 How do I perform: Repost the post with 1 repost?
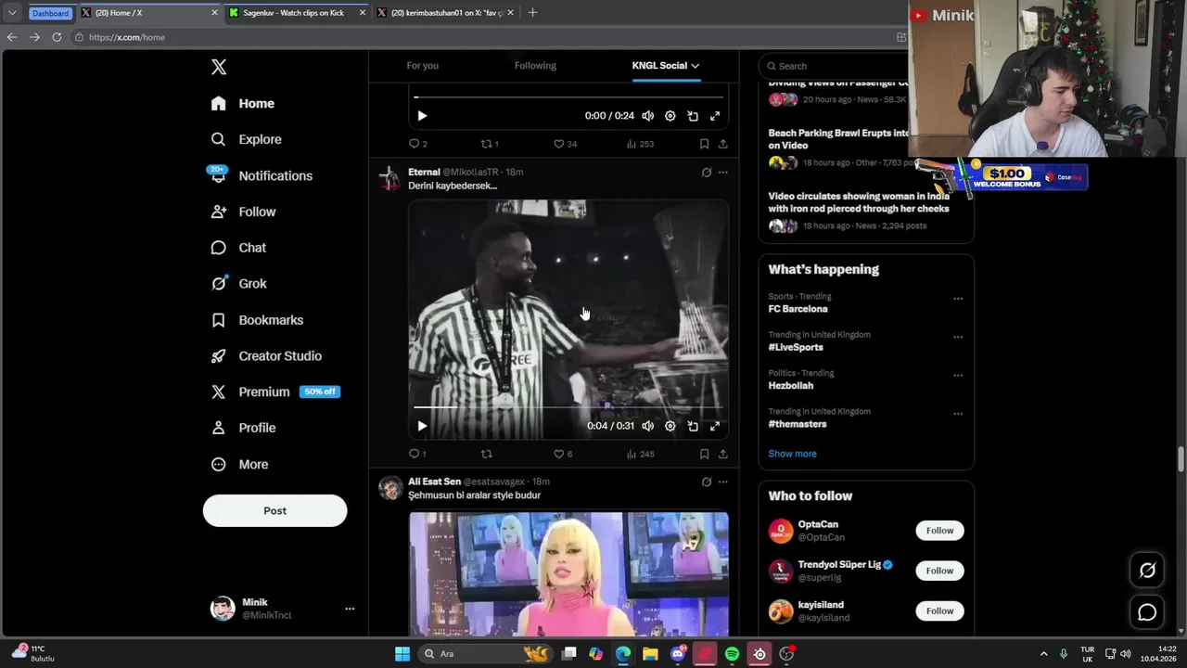tap(489, 144)
